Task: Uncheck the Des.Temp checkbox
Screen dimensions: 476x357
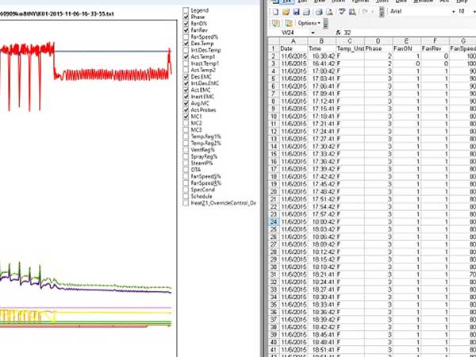Action: point(186,44)
